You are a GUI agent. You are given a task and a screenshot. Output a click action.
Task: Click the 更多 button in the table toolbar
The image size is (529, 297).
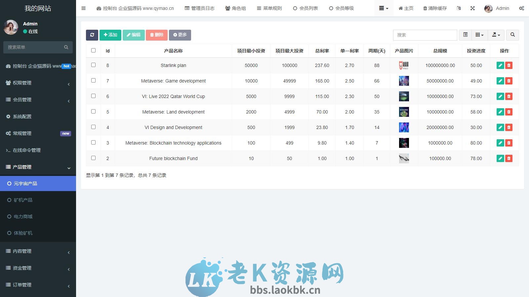coord(180,35)
